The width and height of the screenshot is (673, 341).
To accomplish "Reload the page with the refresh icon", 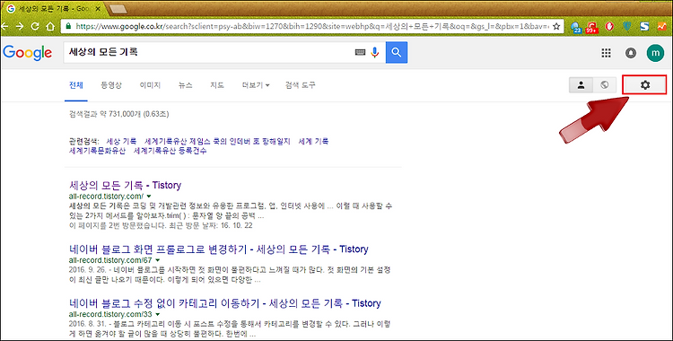I will pos(35,26).
